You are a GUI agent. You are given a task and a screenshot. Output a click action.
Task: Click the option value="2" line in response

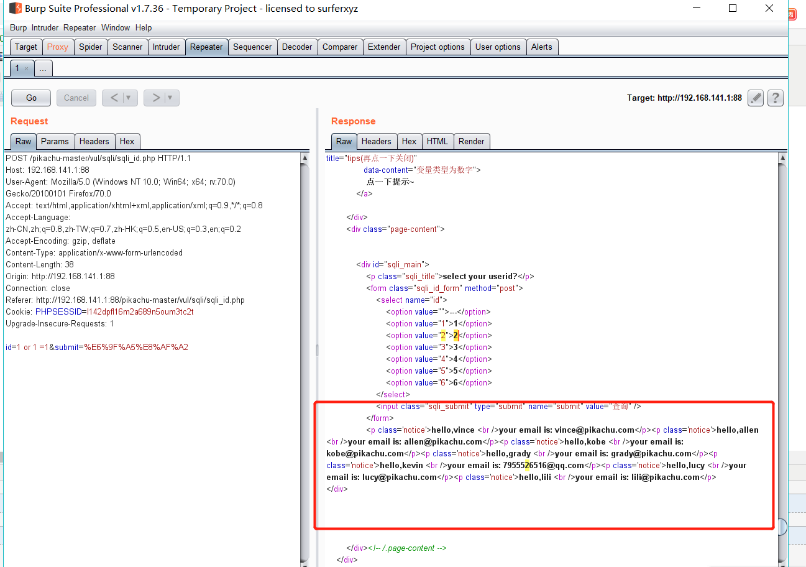point(439,335)
